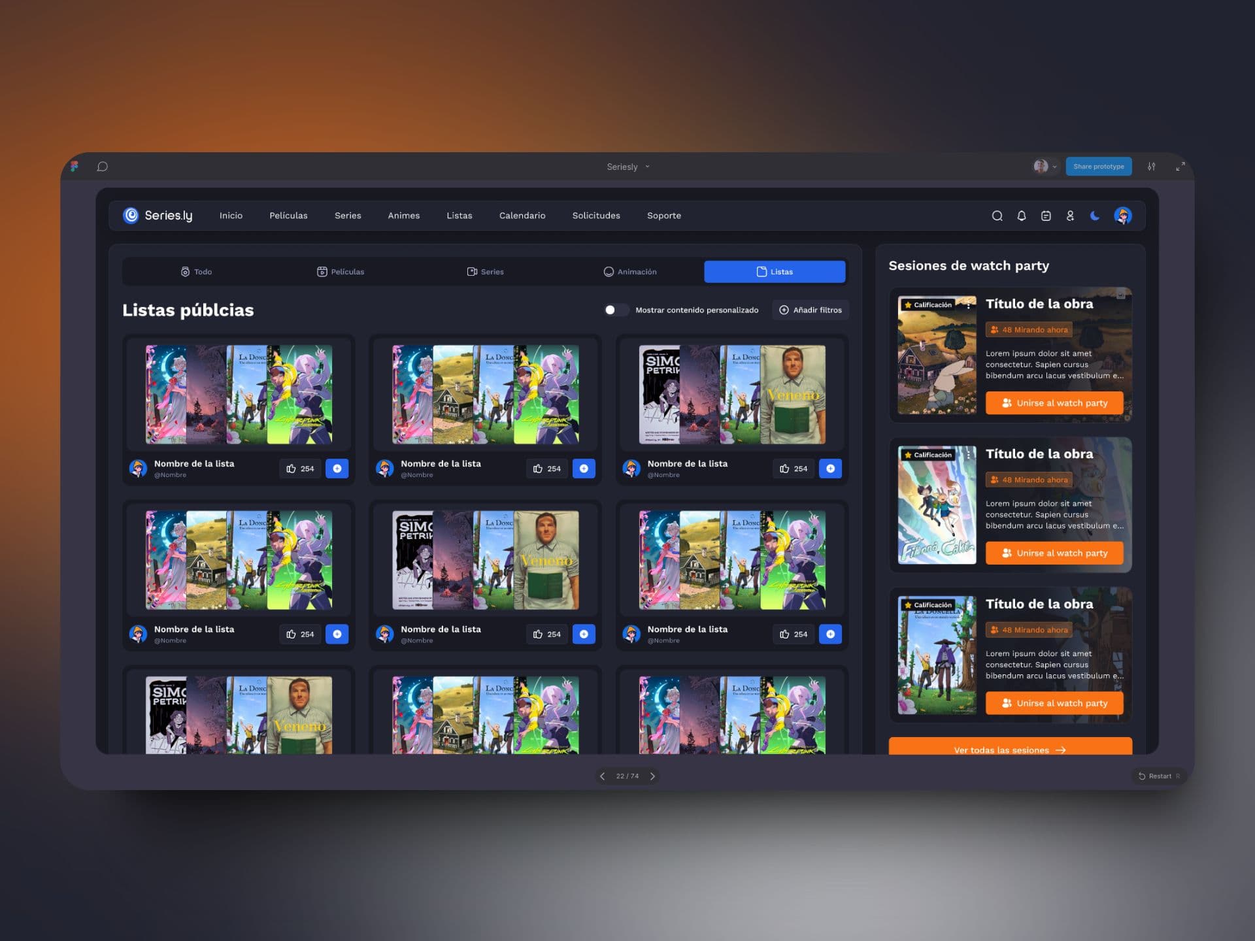Go to next prototype frame arrow
The width and height of the screenshot is (1255, 941).
[x=652, y=776]
